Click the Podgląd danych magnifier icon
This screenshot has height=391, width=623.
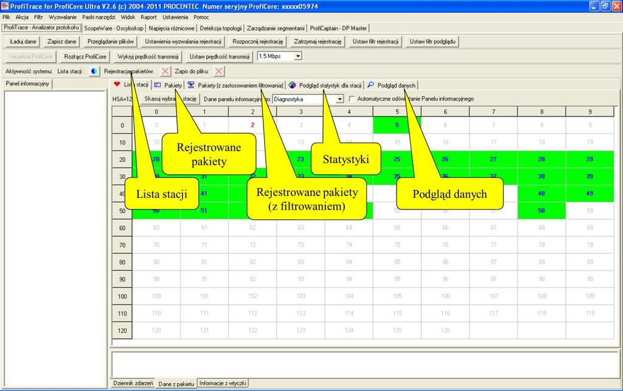coord(371,85)
